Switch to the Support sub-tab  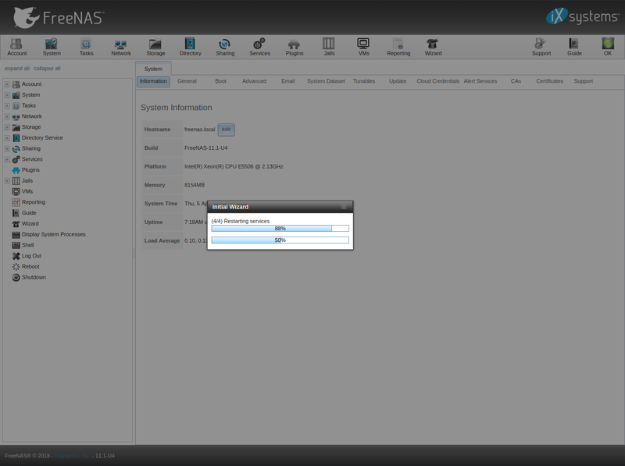[x=583, y=81]
